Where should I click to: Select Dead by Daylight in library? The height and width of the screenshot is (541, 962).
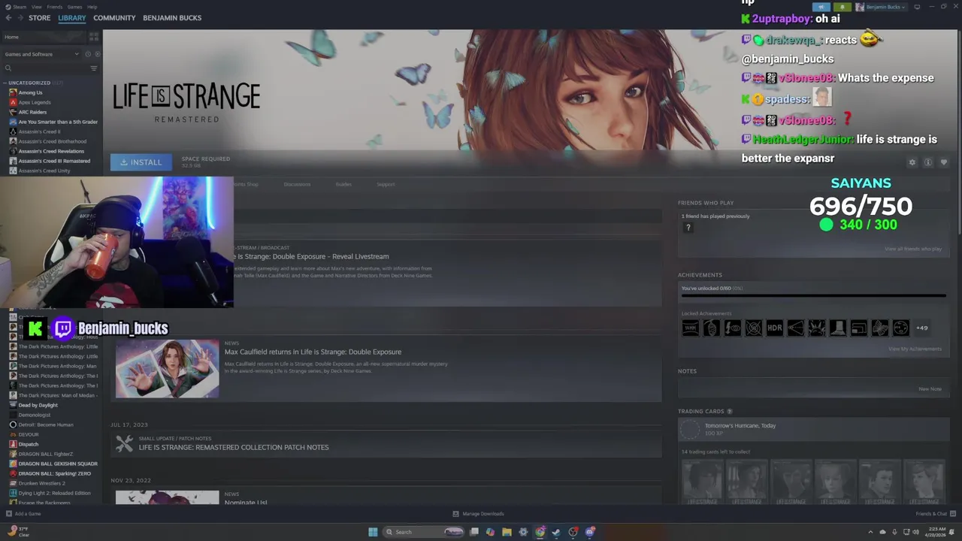pyautogui.click(x=38, y=405)
